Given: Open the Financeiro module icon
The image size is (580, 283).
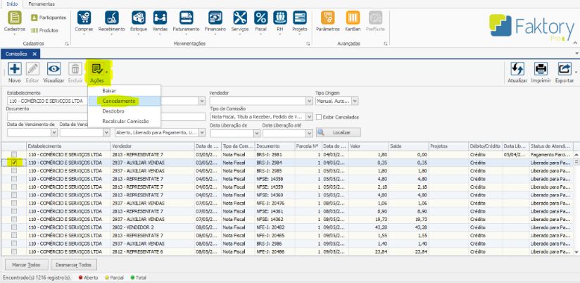Looking at the screenshot, I should 215,18.
